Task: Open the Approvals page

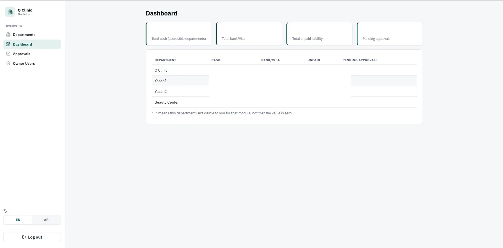Action: pos(32,54)
